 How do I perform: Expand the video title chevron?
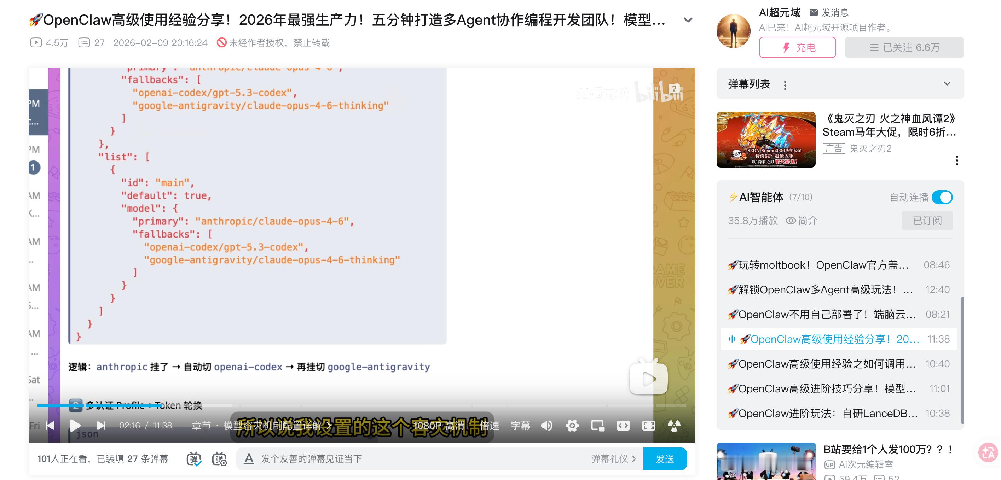pyautogui.click(x=688, y=19)
